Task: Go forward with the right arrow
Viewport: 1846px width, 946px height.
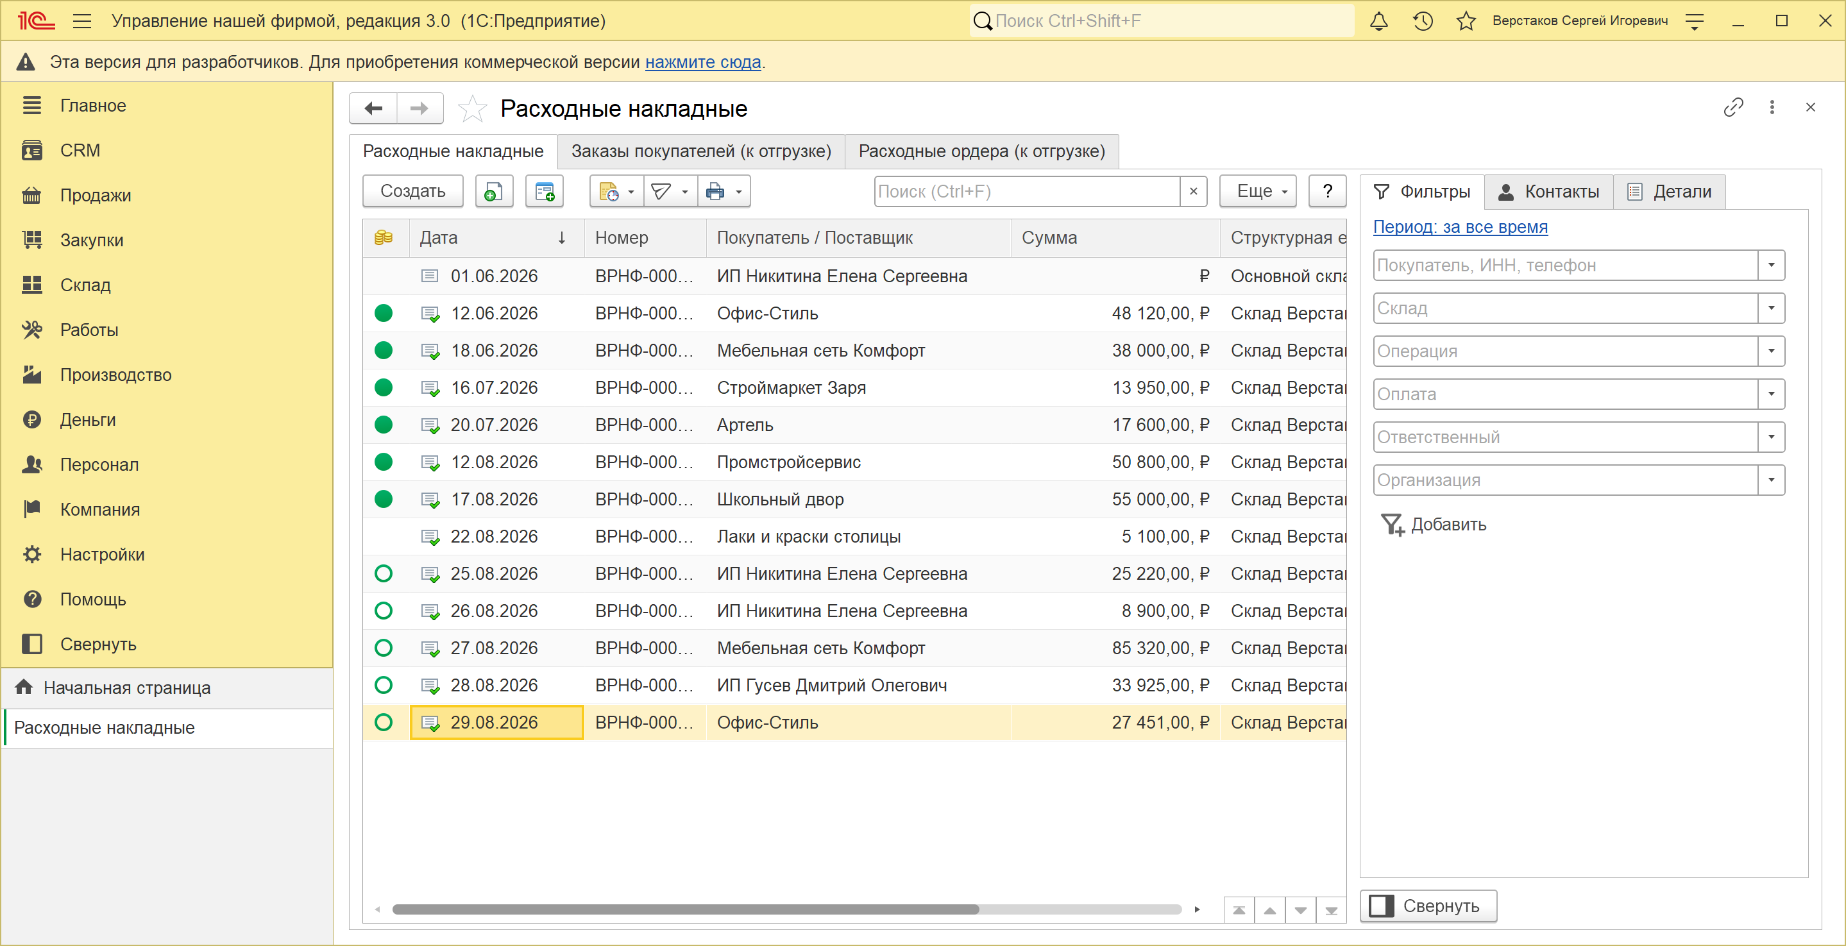Action: click(x=419, y=108)
